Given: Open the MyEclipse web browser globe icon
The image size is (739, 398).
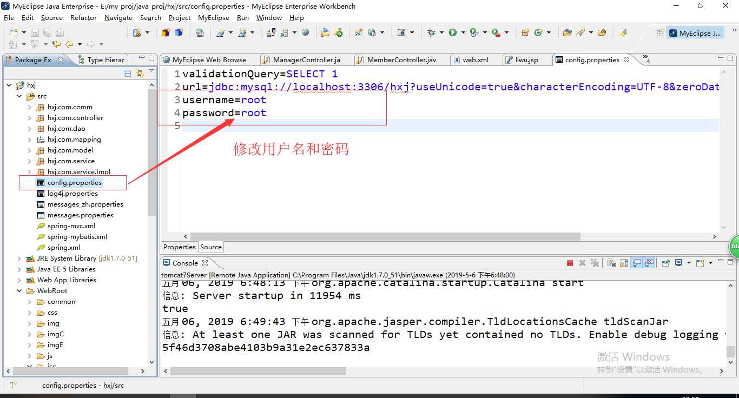Looking at the screenshot, I should point(306,32).
